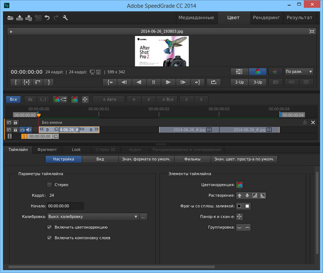
Task: Open the Look tab
Action: point(76,149)
